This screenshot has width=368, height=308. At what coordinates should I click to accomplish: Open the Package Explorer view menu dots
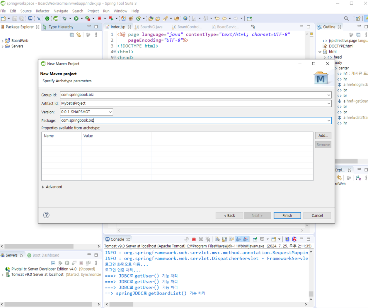(96, 35)
